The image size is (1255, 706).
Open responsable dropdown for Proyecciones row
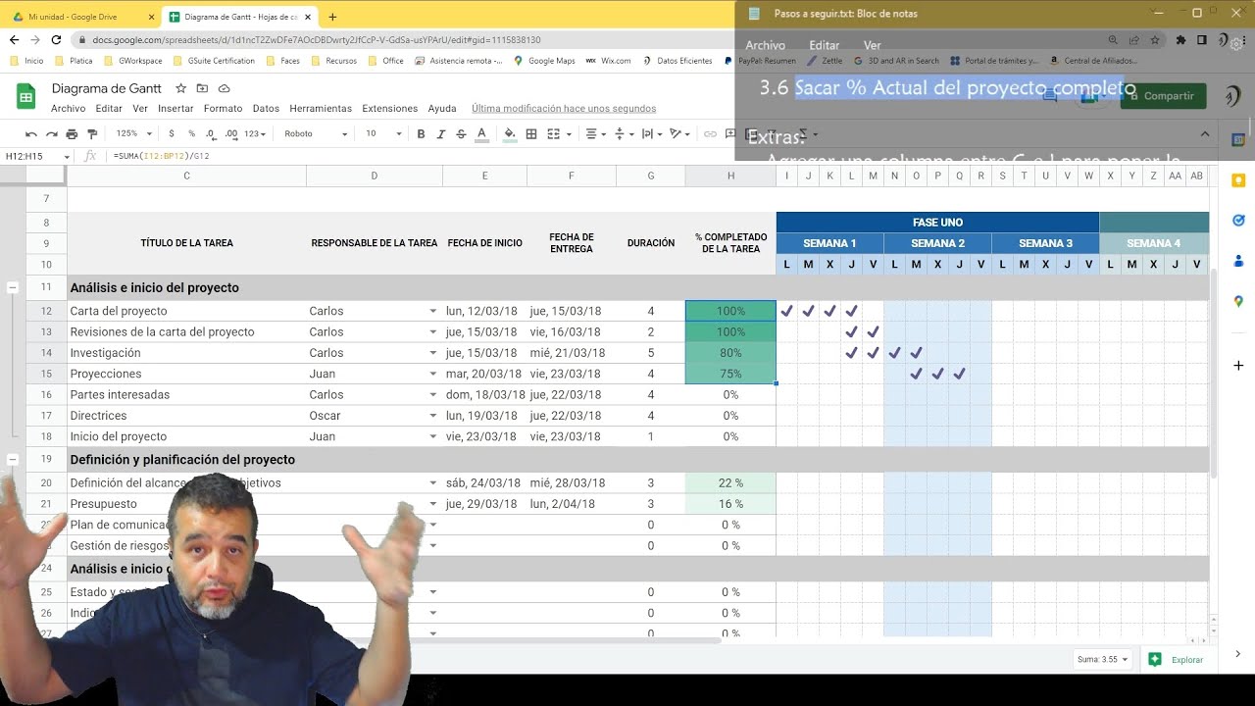pos(432,374)
